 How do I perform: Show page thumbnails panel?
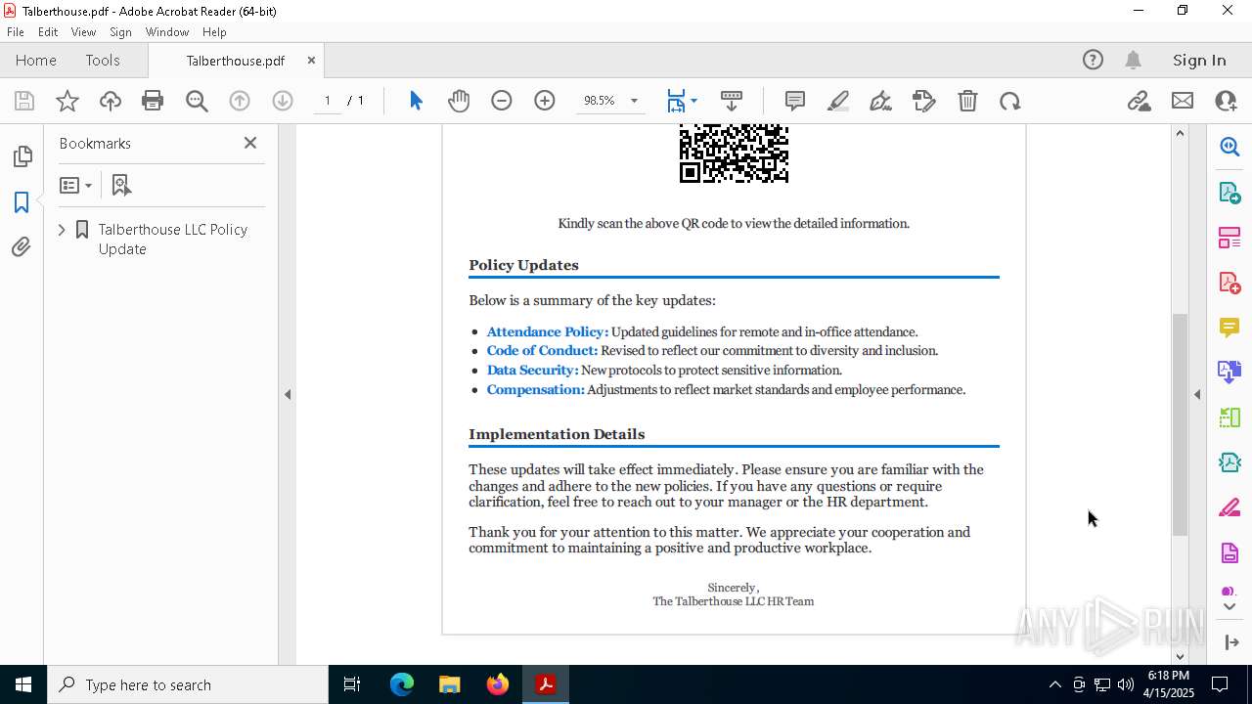[x=22, y=156]
